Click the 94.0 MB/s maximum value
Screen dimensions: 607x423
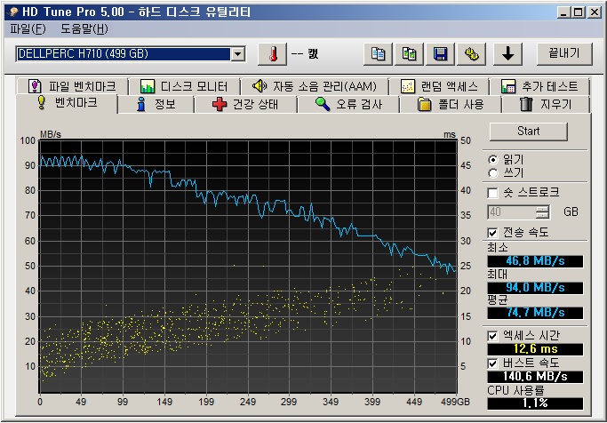(535, 288)
